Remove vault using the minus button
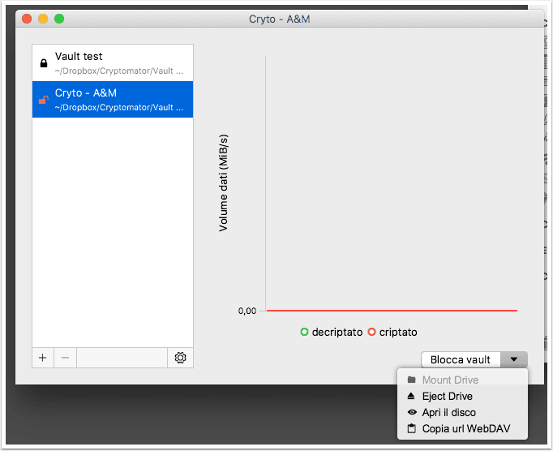The image size is (553, 451). [65, 358]
